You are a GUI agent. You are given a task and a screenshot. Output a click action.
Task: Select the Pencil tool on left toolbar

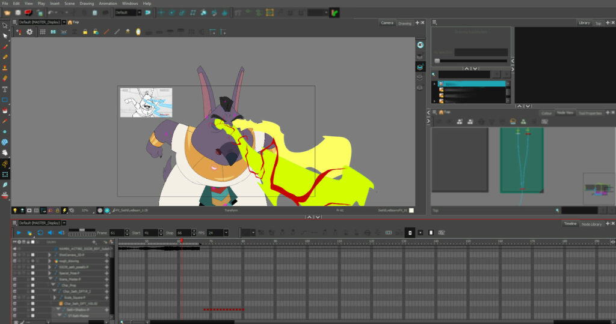[x=5, y=57]
